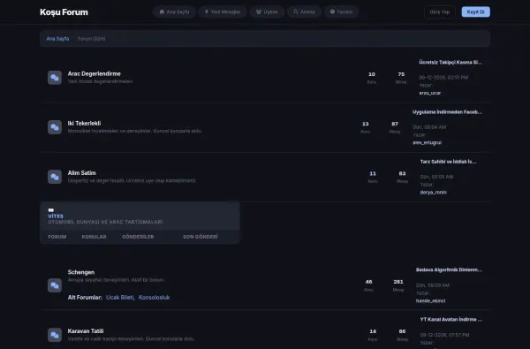Open author profile alev_ertugrul
The image size is (530, 349).
[427, 142]
